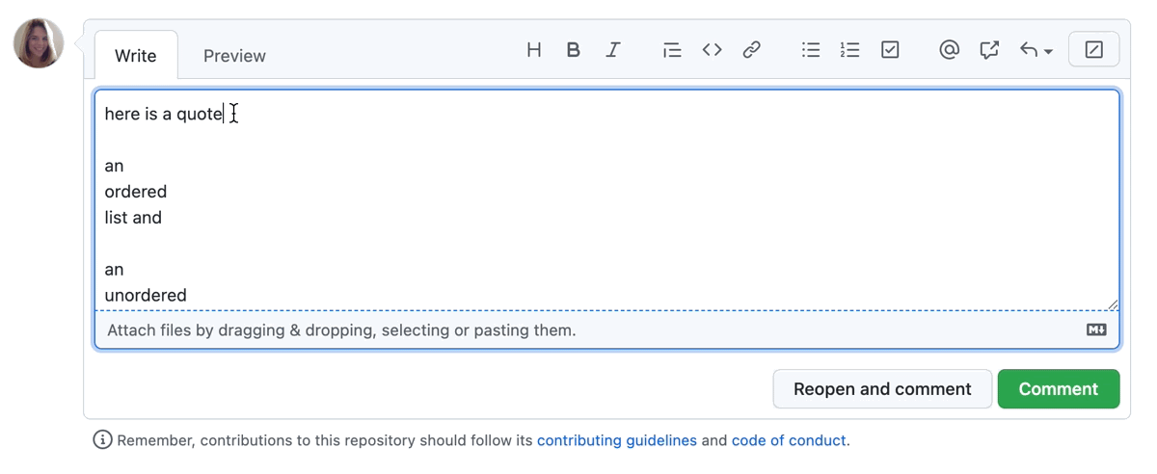Open the saved replies dropdown
The width and height of the screenshot is (1157, 474).
[x=1036, y=50]
